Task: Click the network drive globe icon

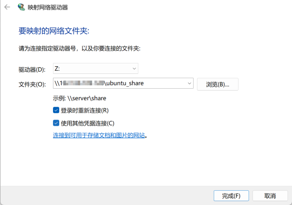Action: [x=21, y=7]
